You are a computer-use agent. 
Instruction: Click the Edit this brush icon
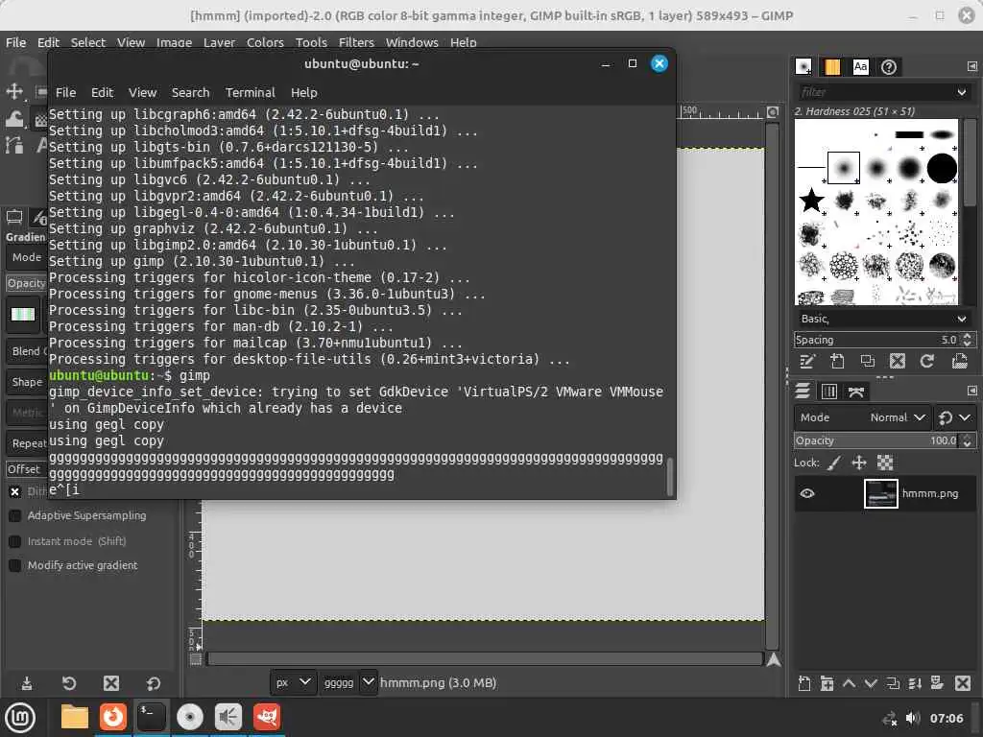click(806, 361)
